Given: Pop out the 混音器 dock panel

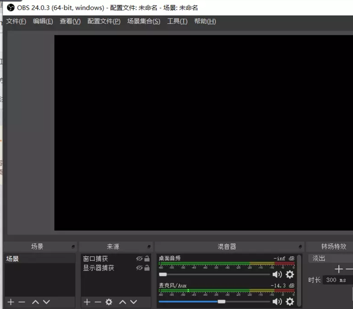Looking at the screenshot, I should (x=300, y=247).
